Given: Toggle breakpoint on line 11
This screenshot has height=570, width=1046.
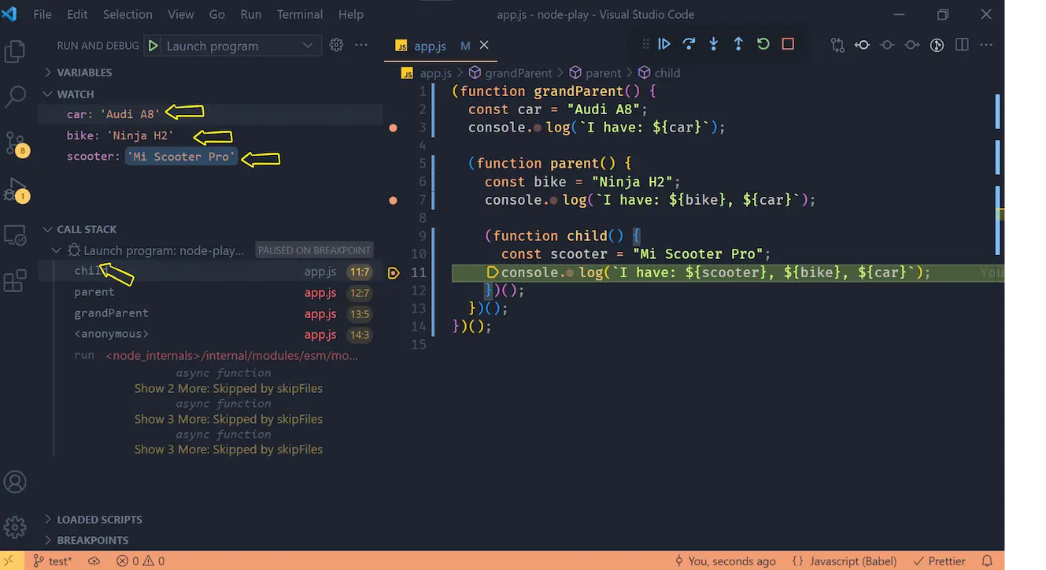Looking at the screenshot, I should tap(394, 272).
